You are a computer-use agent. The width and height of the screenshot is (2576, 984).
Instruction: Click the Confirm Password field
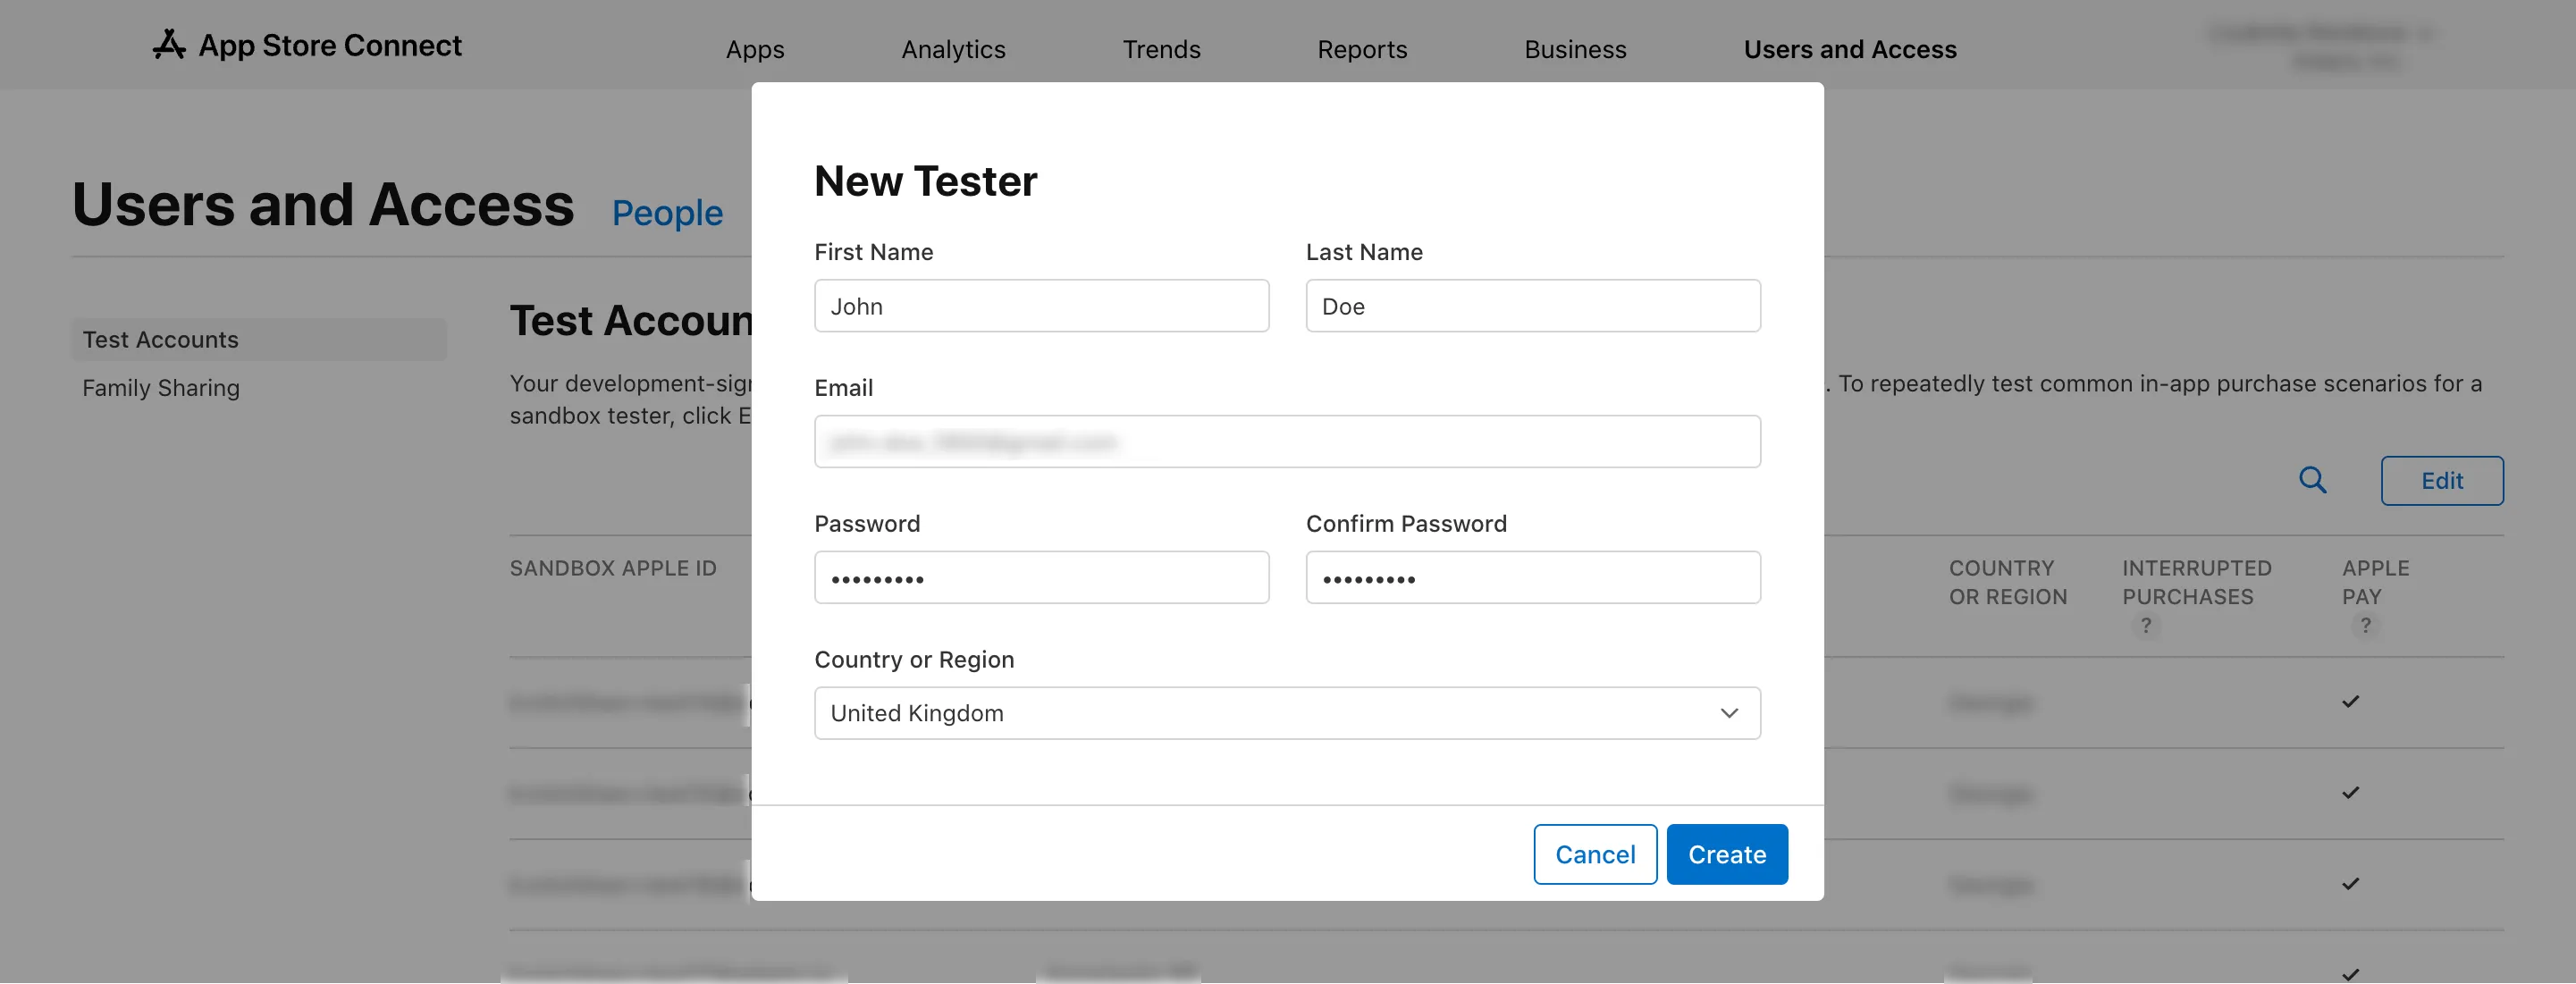coord(1532,578)
